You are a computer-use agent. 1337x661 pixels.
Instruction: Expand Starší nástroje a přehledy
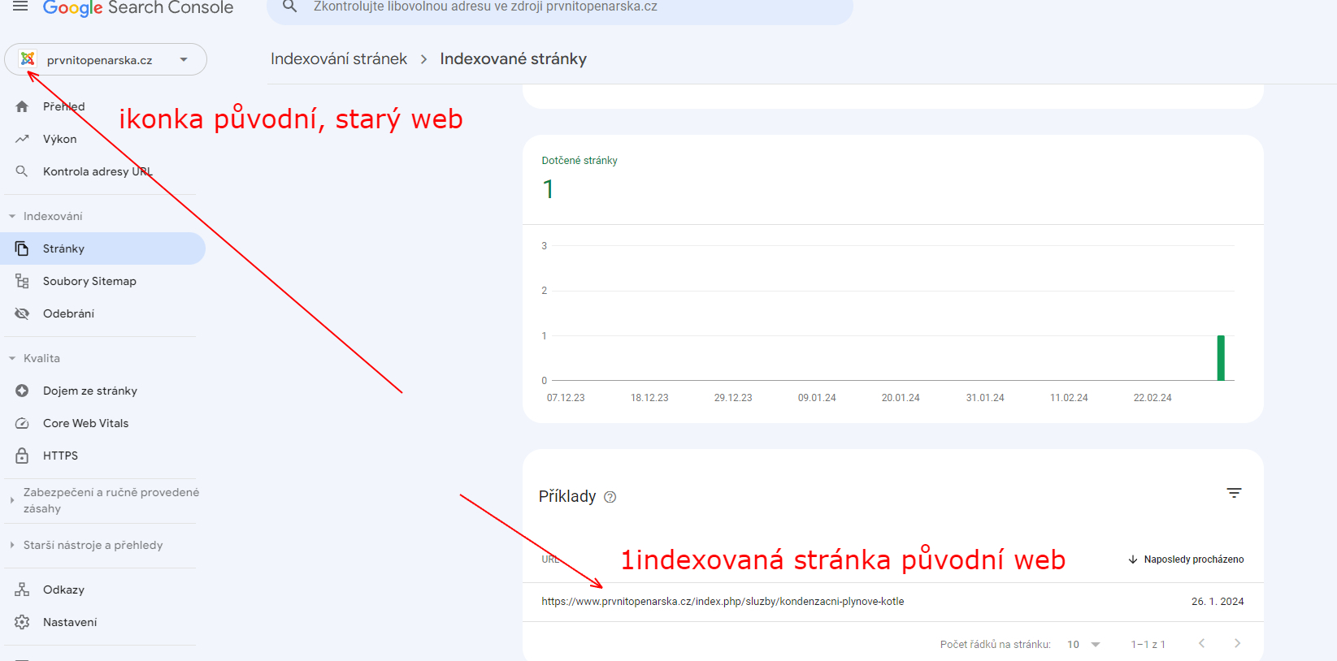point(86,545)
